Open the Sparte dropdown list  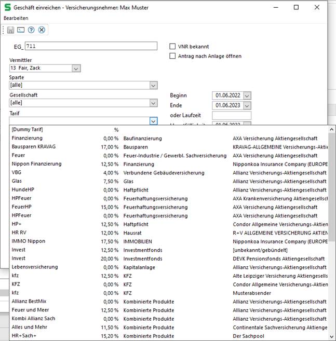[x=153, y=85]
